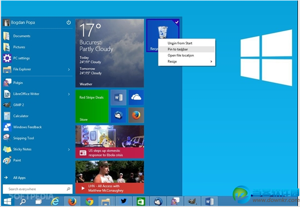Open the OneDrive tile
Screen dimensions: 300x207
[136, 98]
